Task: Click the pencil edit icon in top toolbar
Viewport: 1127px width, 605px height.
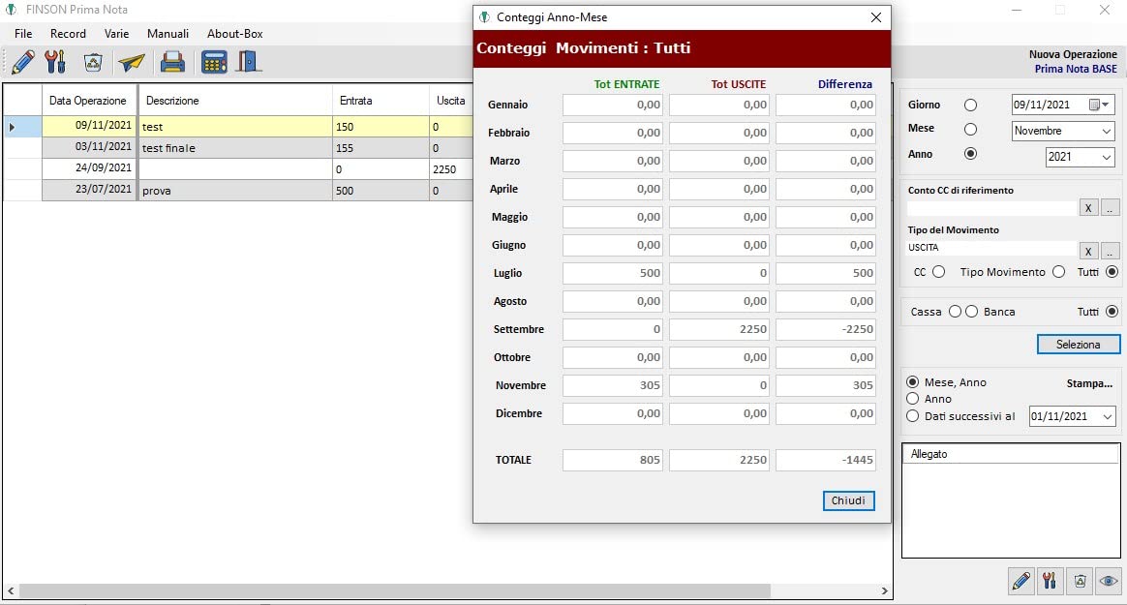Action: pos(23,62)
